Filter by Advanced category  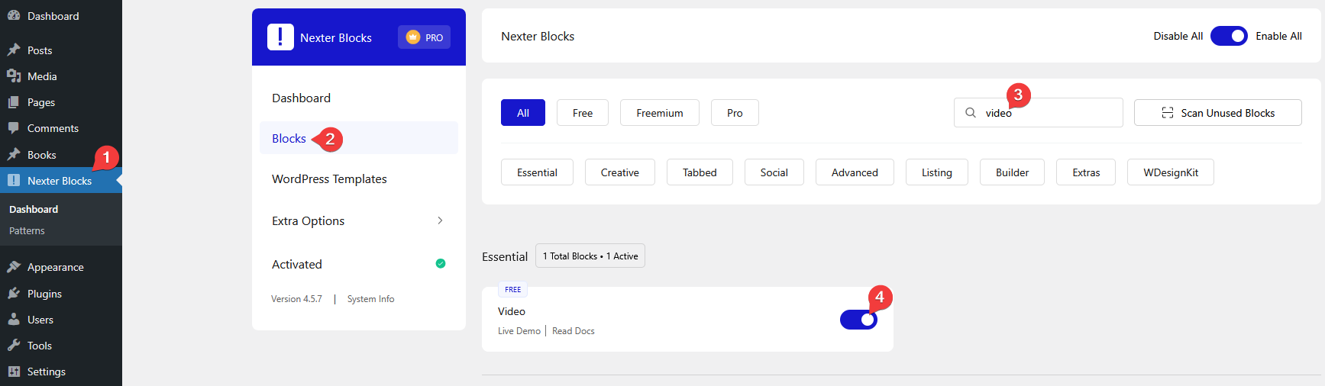855,172
